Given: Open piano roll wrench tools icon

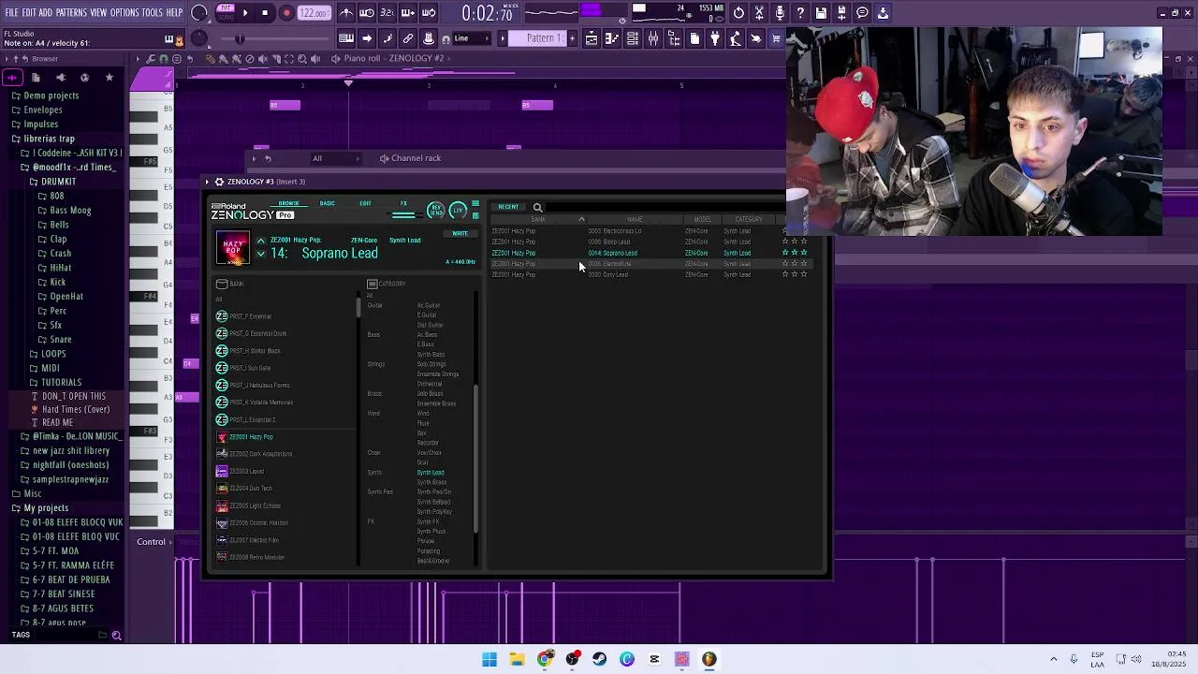Looking at the screenshot, I should click(x=152, y=58).
